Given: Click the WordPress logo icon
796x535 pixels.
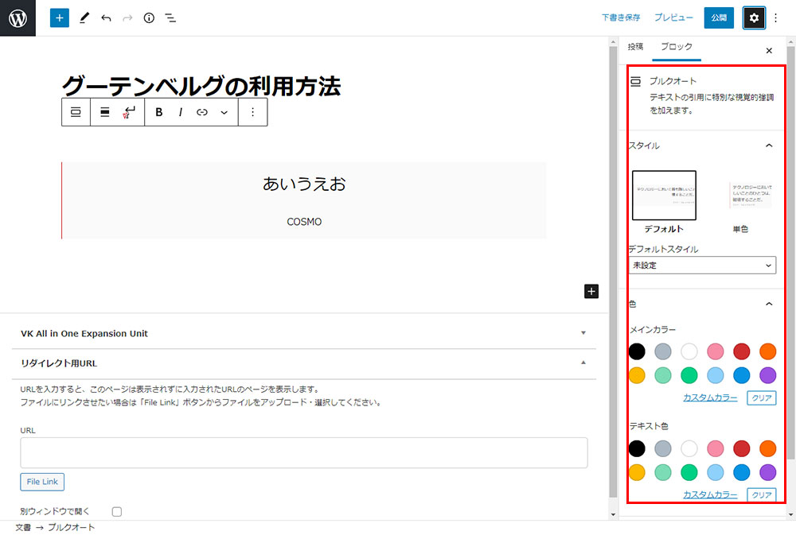Looking at the screenshot, I should [18, 17].
